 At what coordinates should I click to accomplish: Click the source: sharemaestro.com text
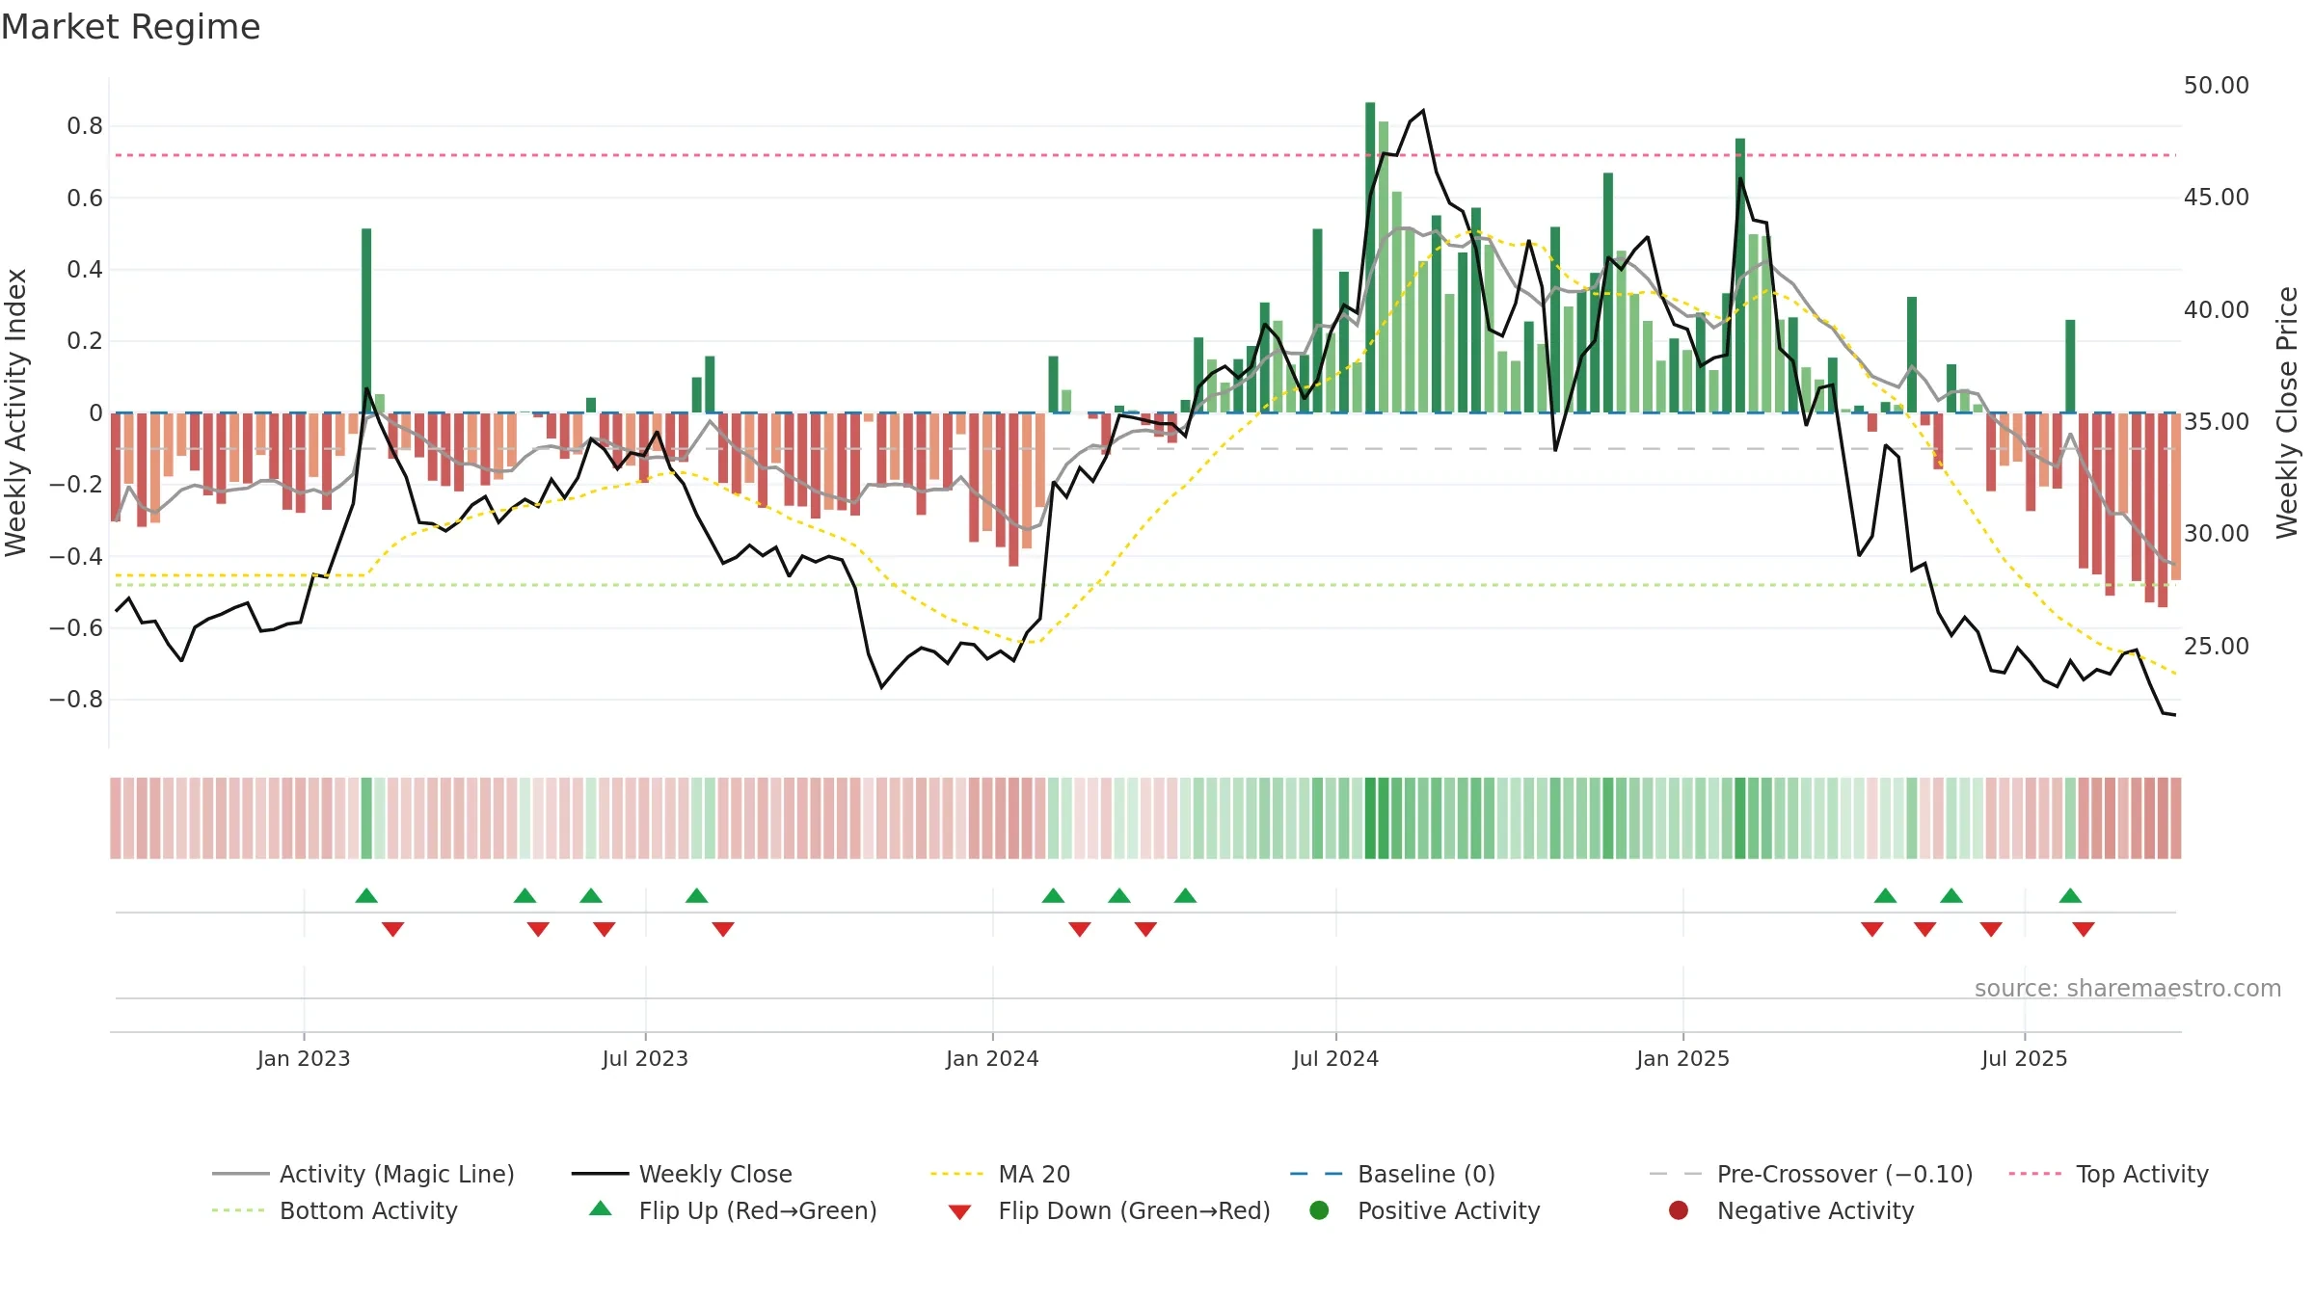click(x=2128, y=988)
